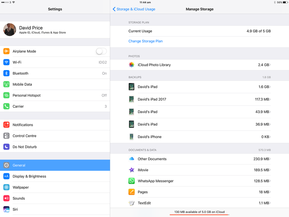This screenshot has width=289, height=217.
Task: Open the David Price Apple ID row
Action: (55, 30)
